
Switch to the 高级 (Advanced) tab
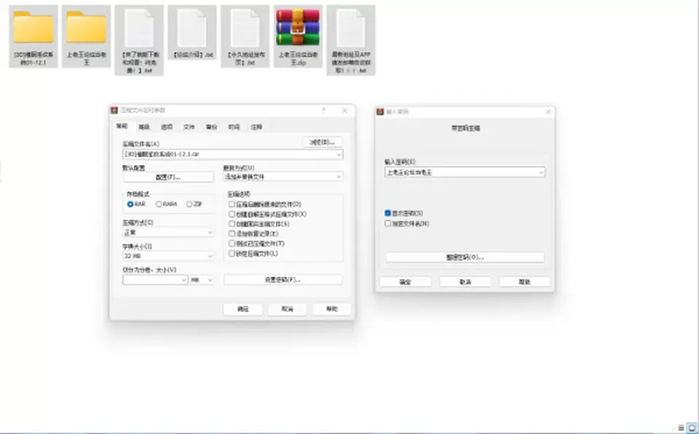click(144, 127)
